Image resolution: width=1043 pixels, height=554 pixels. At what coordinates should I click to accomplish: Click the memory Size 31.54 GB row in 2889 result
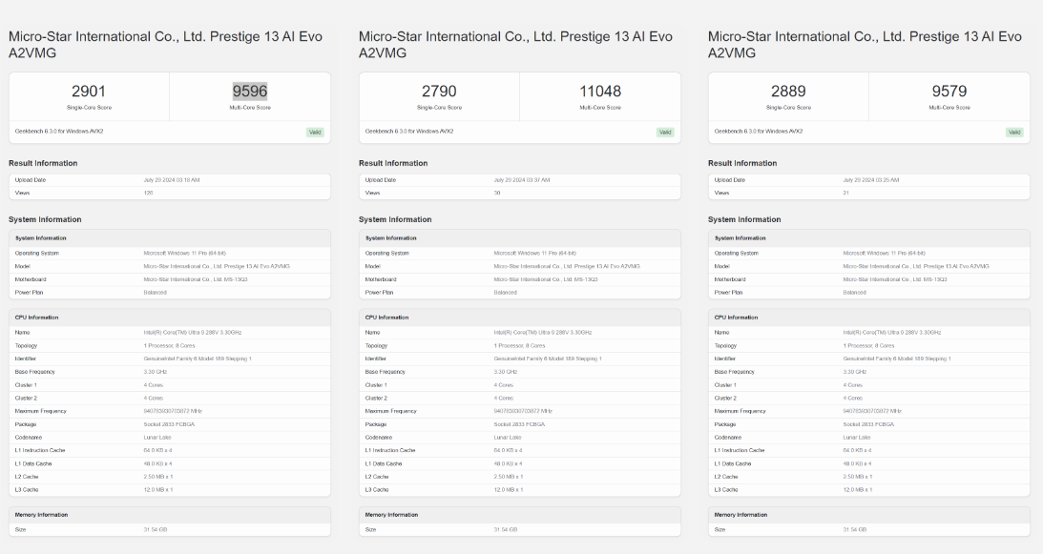(x=868, y=530)
